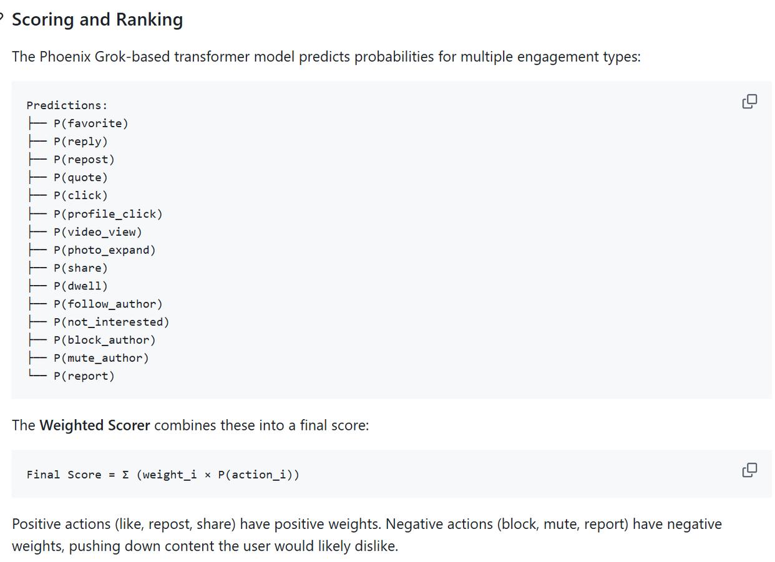This screenshot has height=562, width=775.
Task: Click on P(profile_click) in the code
Action: [x=107, y=214]
